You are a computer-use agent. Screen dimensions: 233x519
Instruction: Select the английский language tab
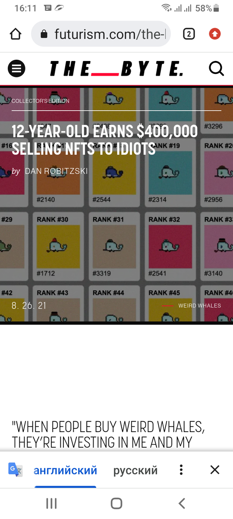click(x=65, y=470)
